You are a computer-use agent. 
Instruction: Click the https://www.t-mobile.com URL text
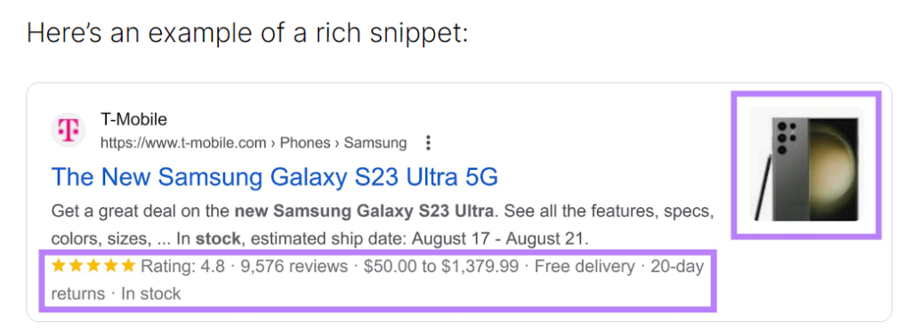(183, 143)
